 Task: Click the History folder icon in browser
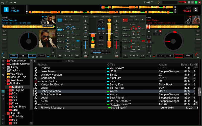[8, 67]
